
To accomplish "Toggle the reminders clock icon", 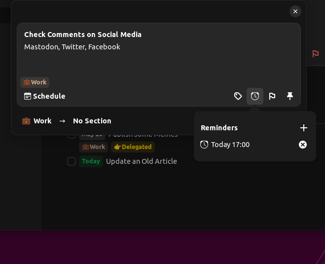I will point(255,96).
